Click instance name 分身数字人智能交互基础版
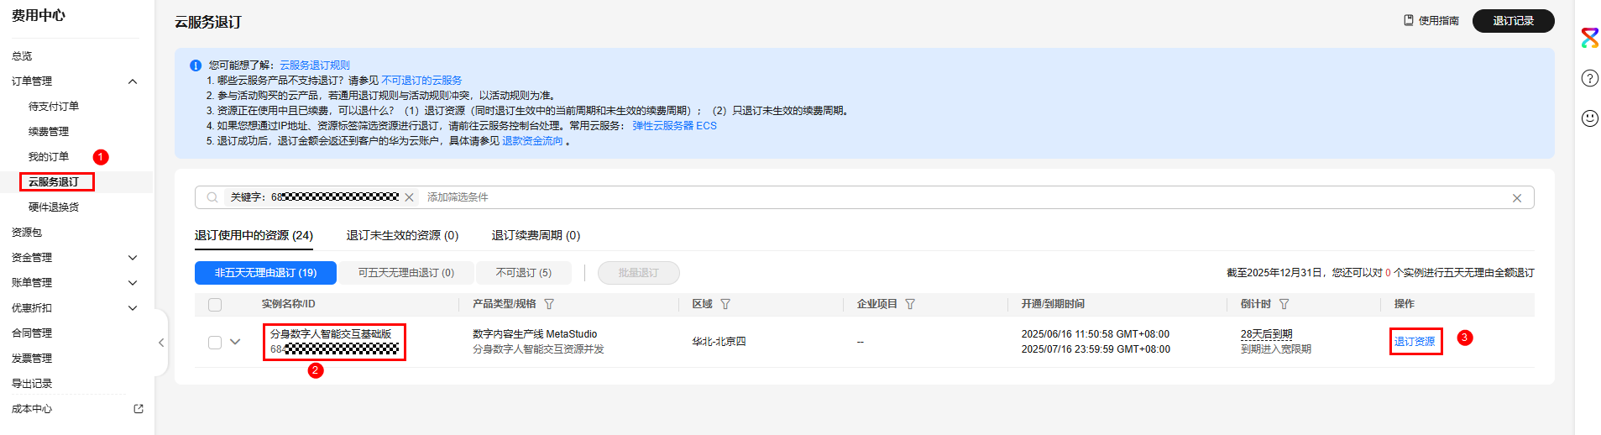The image size is (1601, 435). click(331, 334)
